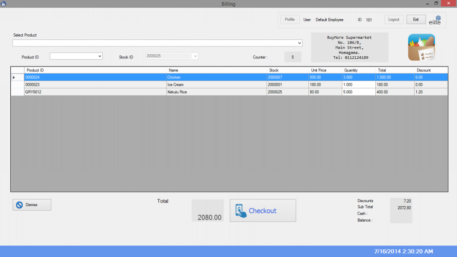Click the elite logo icon
The width and height of the screenshot is (457, 257).
(x=435, y=20)
